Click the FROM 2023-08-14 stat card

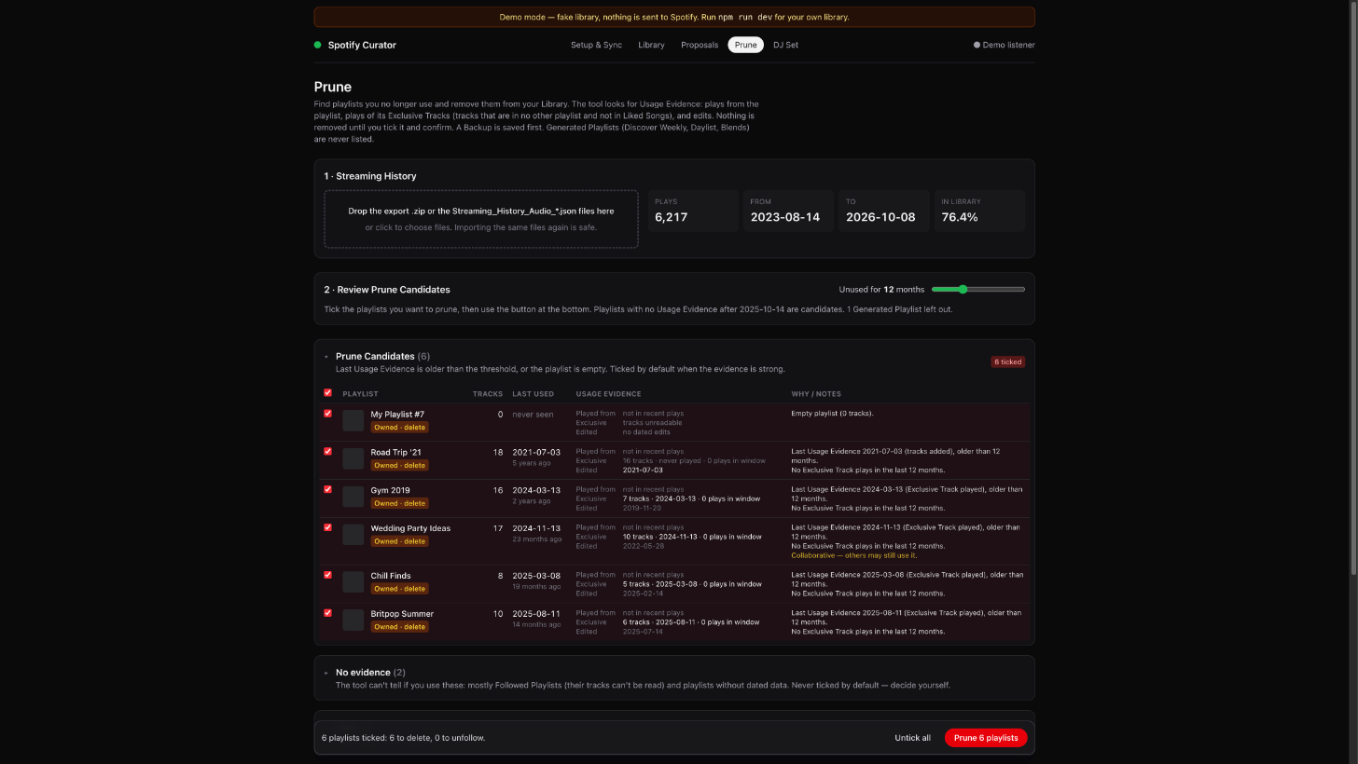point(788,211)
